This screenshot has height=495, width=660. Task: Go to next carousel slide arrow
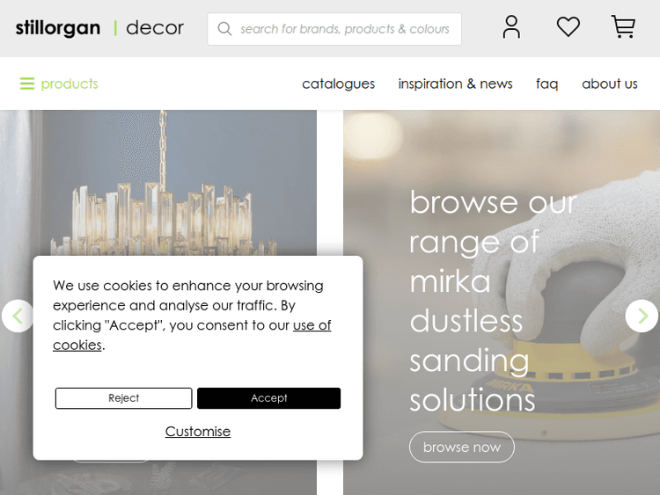coord(642,316)
